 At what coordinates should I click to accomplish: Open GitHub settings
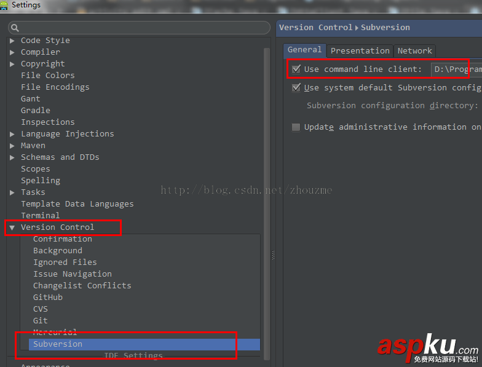pyautogui.click(x=48, y=298)
